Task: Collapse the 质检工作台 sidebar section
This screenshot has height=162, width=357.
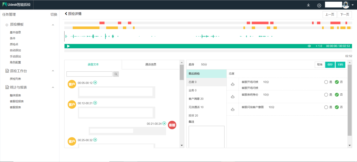Action: [x=53, y=71]
